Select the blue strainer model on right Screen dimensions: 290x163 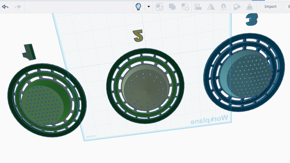244,73
